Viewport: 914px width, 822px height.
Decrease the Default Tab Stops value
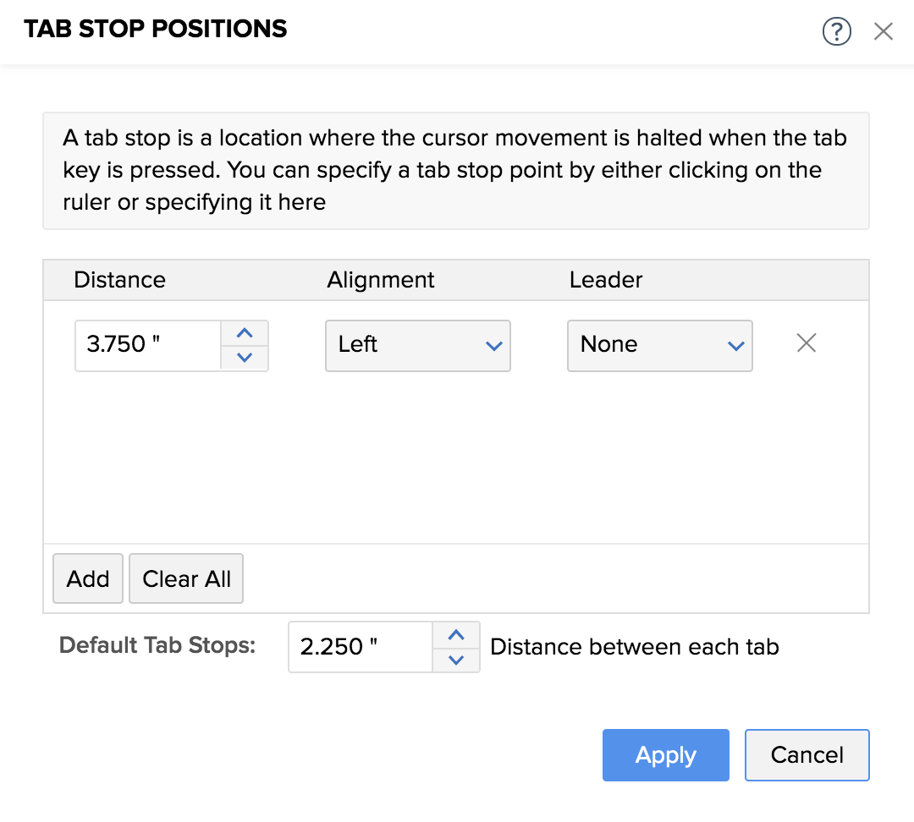pos(456,660)
